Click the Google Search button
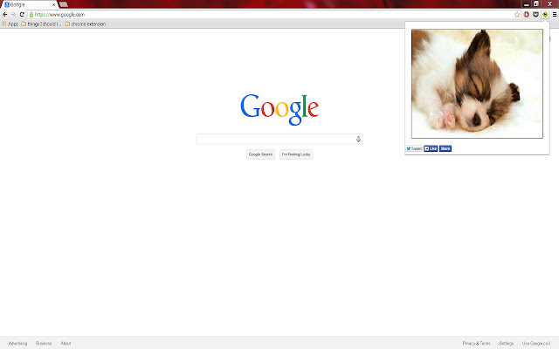 [x=260, y=154]
